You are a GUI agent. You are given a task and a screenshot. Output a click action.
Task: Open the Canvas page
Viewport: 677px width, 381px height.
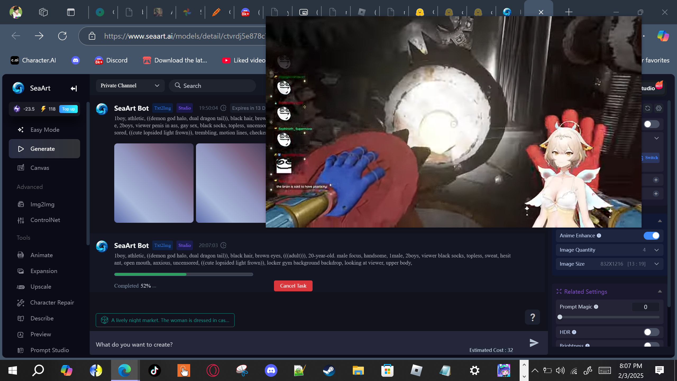pos(44,168)
